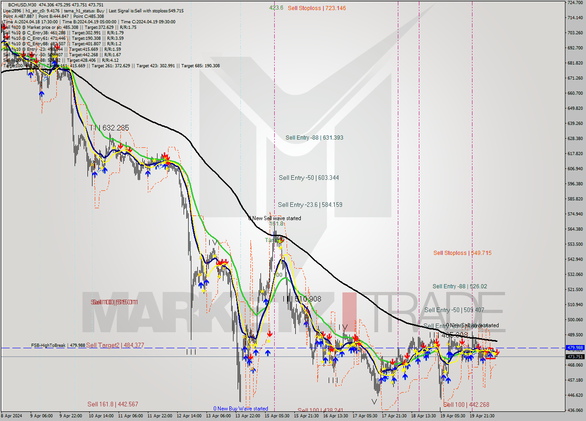This screenshot has width=586, height=421.
Task: Select the 'Sell 100 | 442.268' label
Action: point(466,405)
